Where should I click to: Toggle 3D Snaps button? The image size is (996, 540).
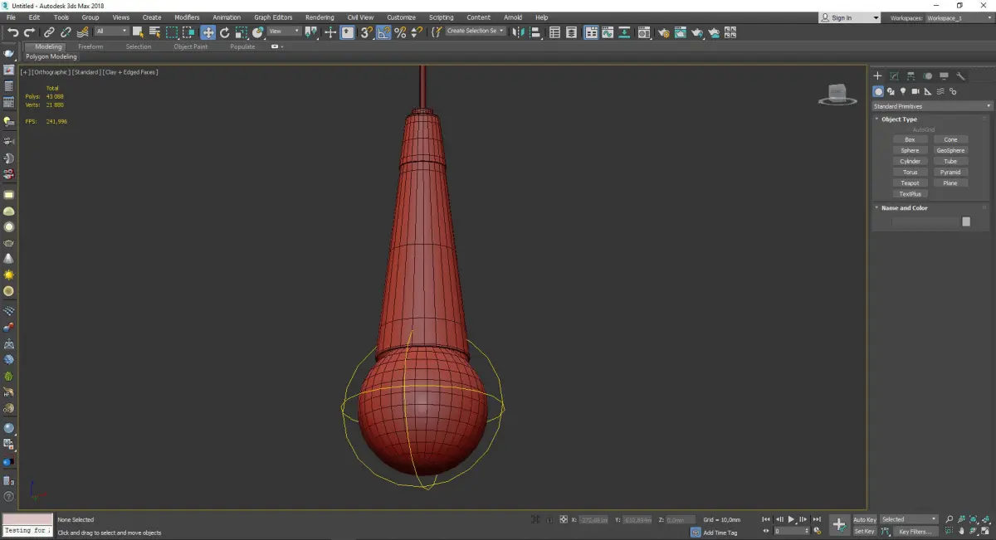coord(366,32)
